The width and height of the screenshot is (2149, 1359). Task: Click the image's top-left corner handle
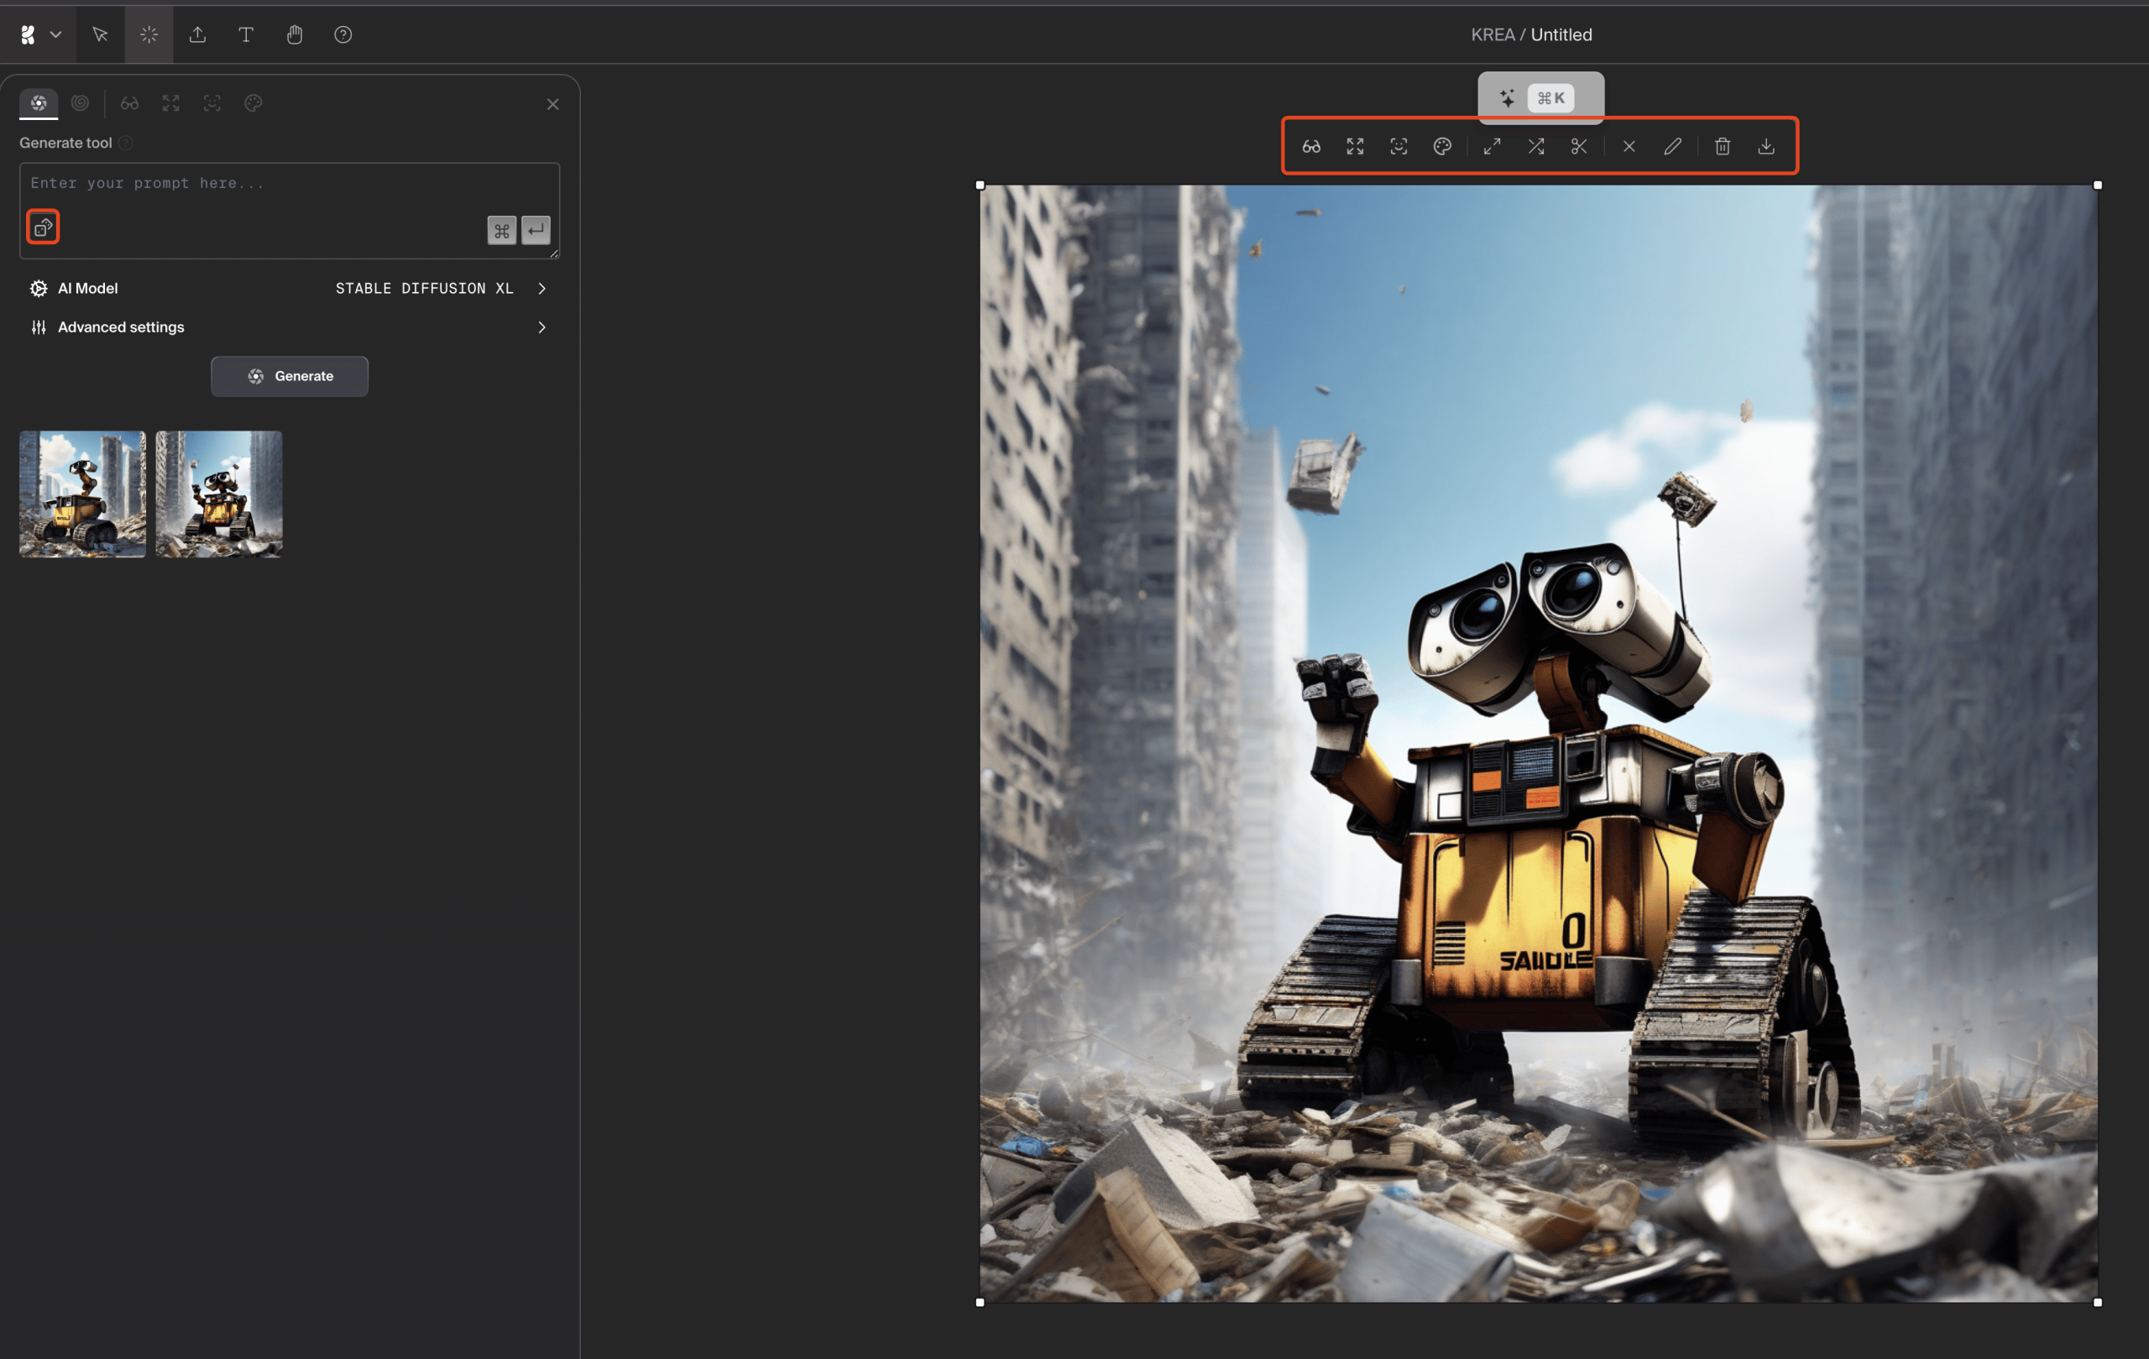point(980,185)
